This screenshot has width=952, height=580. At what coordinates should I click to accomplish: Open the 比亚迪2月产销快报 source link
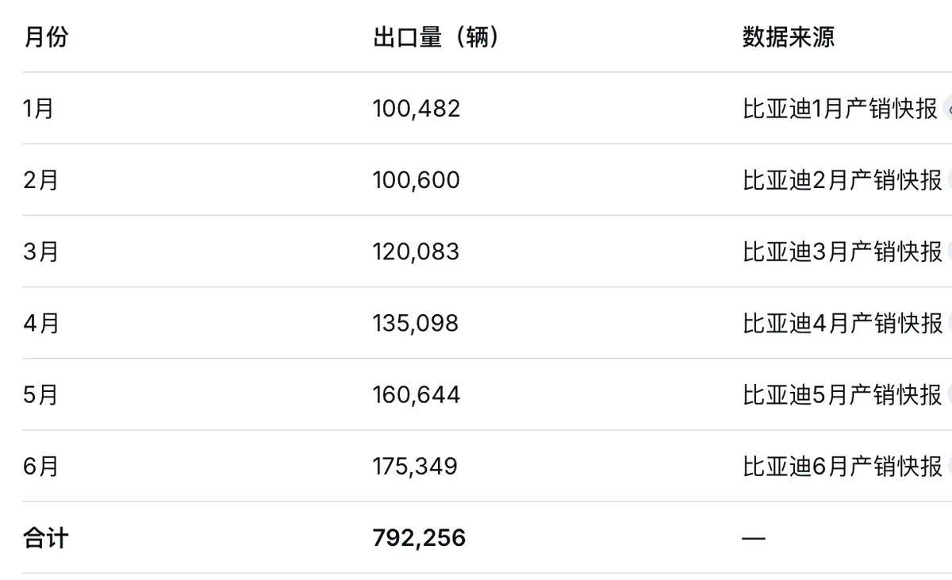click(x=843, y=180)
